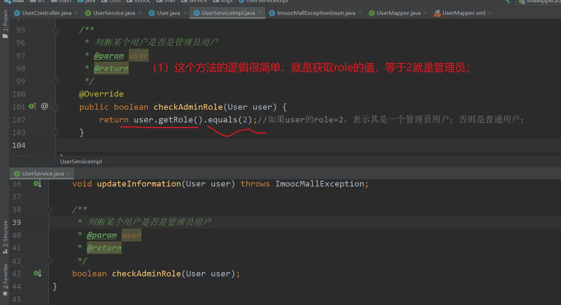The image size is (561, 305).
Task: Click the highlighted user parameter on line 40
Action: tap(132, 235)
